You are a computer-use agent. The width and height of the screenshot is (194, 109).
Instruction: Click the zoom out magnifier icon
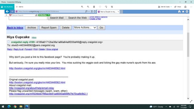pos(88,7)
